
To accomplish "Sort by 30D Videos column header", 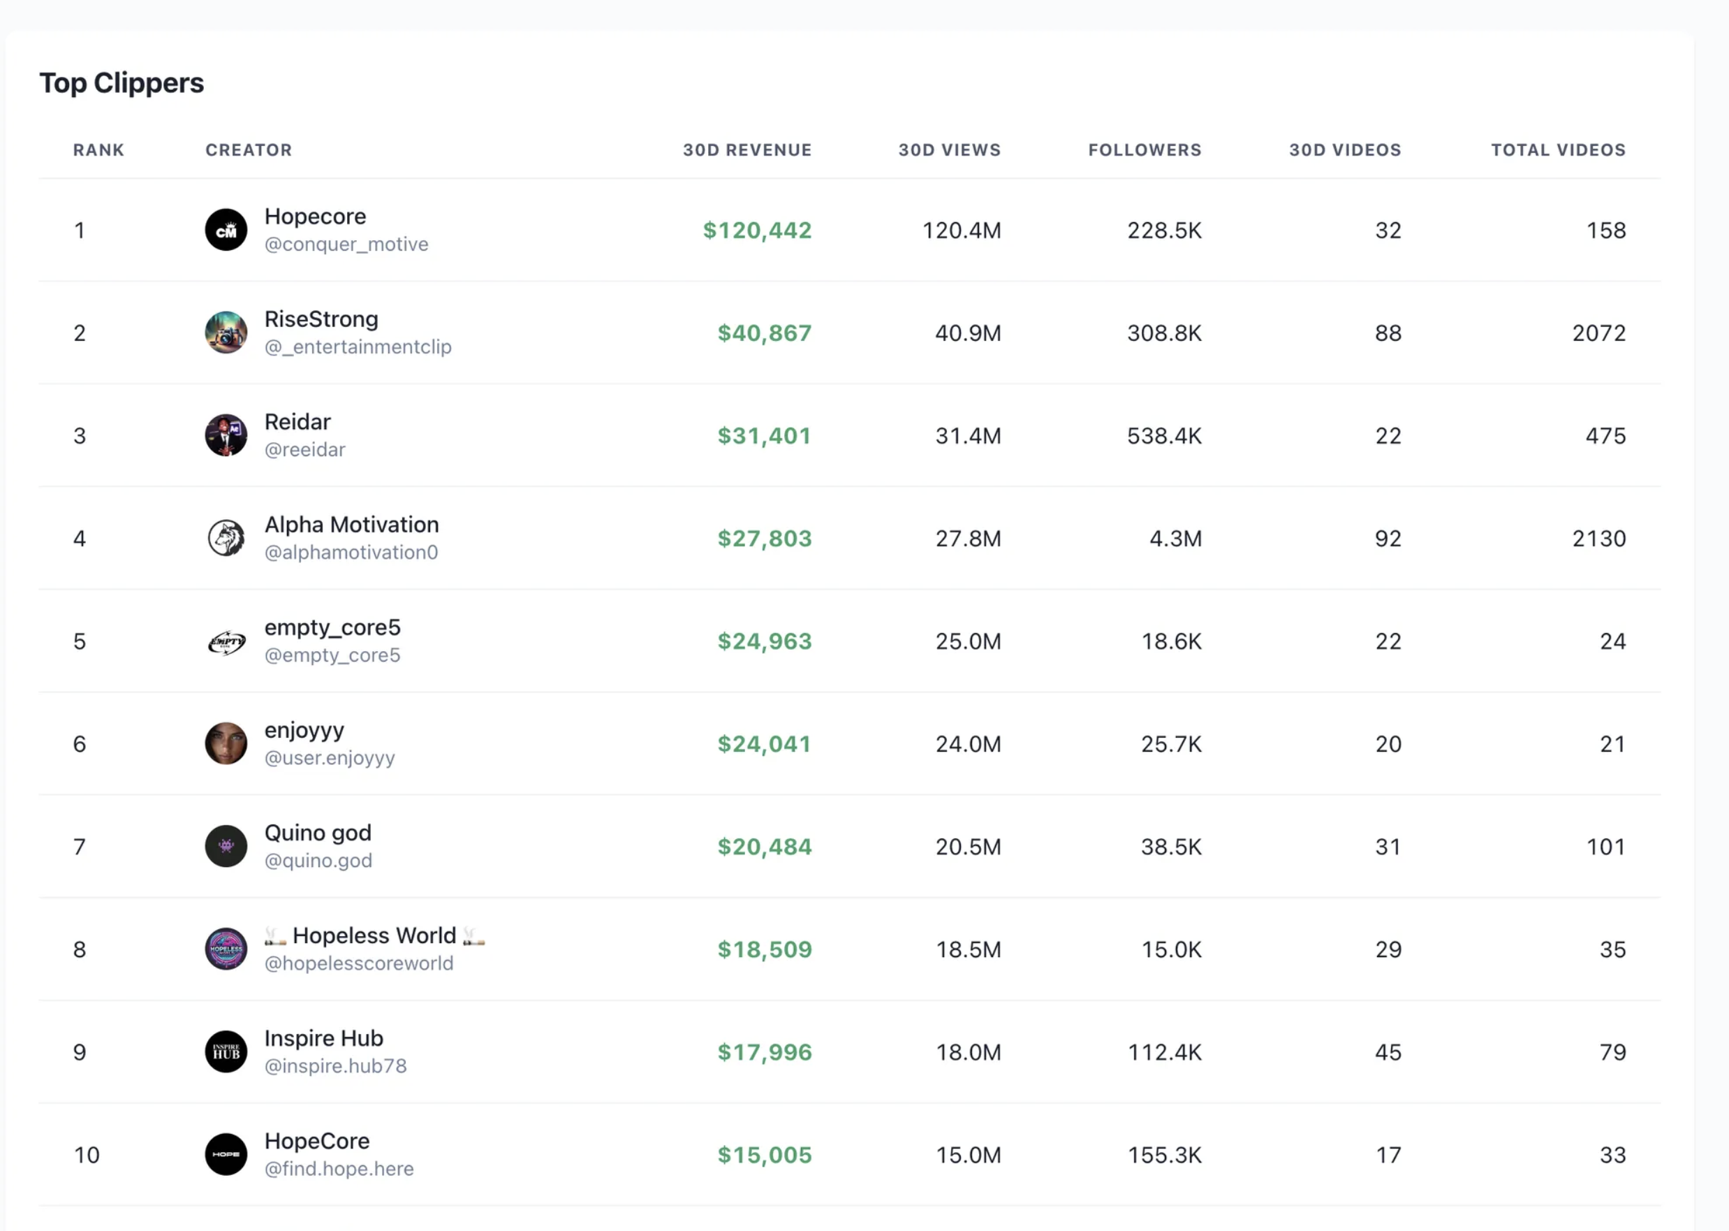I will 1345,150.
